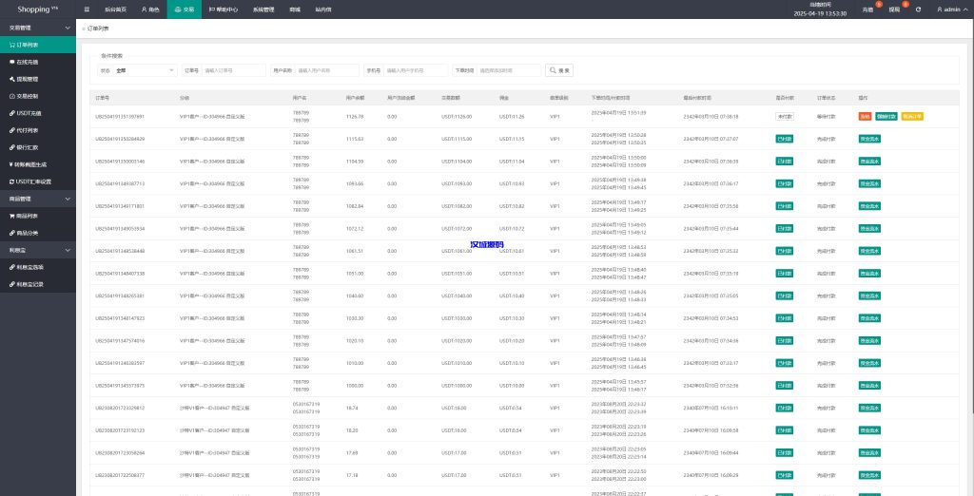Image resolution: width=974 pixels, height=496 pixels.
Task: Switch to the 角色 top navigation tab
Action: click(150, 9)
